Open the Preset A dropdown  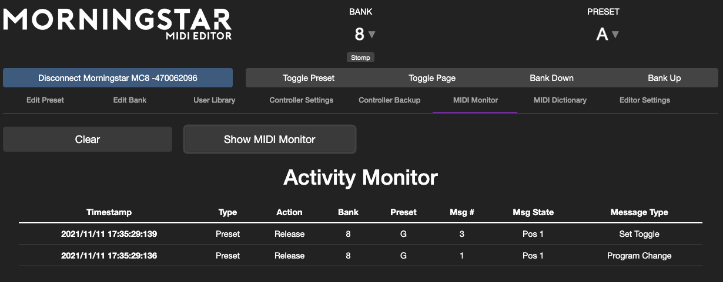click(x=607, y=35)
